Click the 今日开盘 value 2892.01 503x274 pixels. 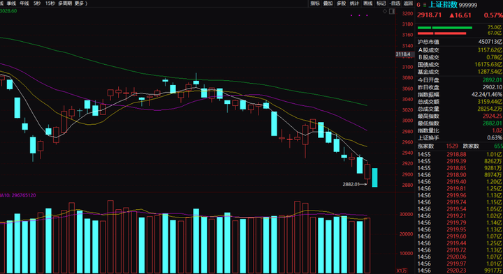pyautogui.click(x=493, y=80)
